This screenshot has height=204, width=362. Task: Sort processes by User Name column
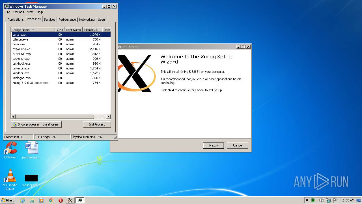(73, 30)
